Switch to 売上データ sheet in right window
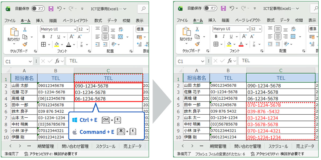Screen dimensions: 321x160 [x=305, y=146]
